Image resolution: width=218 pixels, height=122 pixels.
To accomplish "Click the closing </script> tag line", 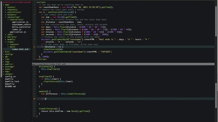I will tap(42, 59).
